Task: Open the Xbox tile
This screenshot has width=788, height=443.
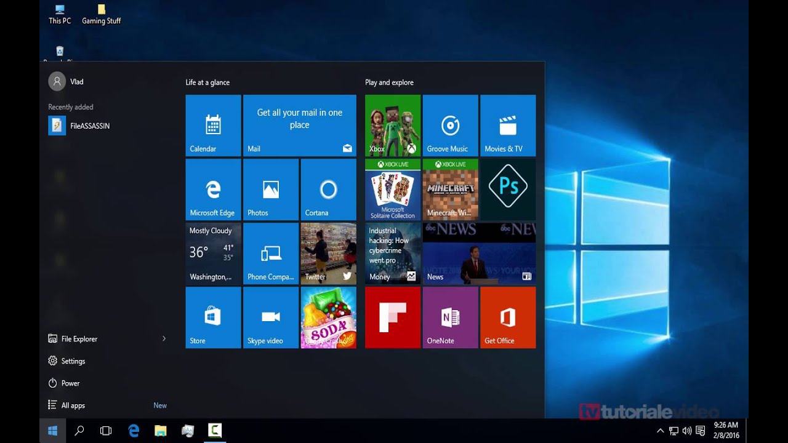Action: tap(393, 125)
